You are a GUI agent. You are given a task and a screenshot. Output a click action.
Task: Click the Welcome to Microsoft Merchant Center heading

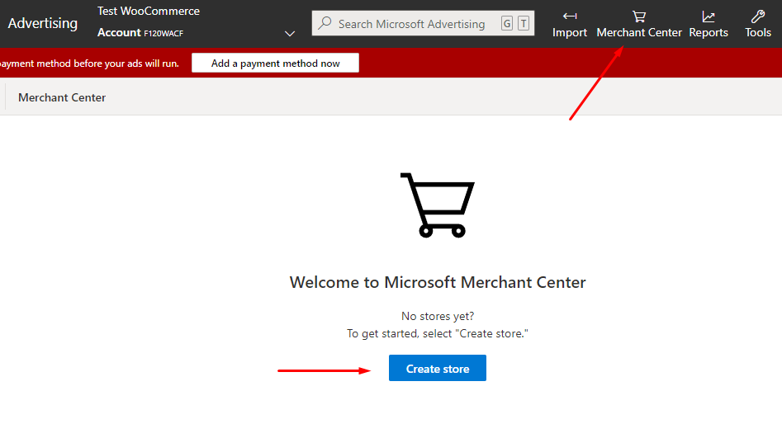[438, 283]
